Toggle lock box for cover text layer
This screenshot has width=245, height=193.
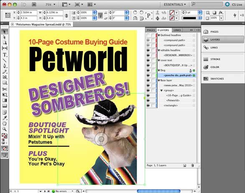coord(153,60)
